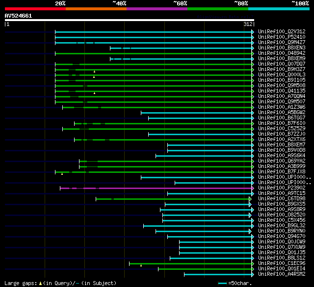The image size is (314, 287).
Task: Select the UniRef100_A2XTX6 label
Action: coord(282,139)
